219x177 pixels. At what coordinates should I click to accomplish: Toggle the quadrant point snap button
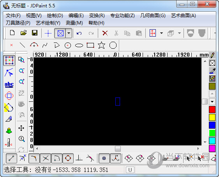click(x=68, y=158)
